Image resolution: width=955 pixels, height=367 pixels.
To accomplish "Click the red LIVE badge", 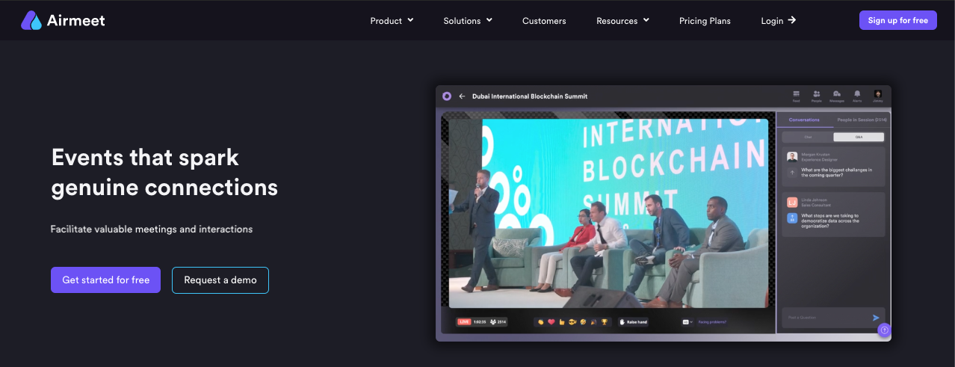I will coord(464,322).
